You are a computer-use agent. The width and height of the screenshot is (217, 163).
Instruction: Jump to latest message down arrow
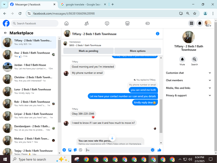(112, 138)
